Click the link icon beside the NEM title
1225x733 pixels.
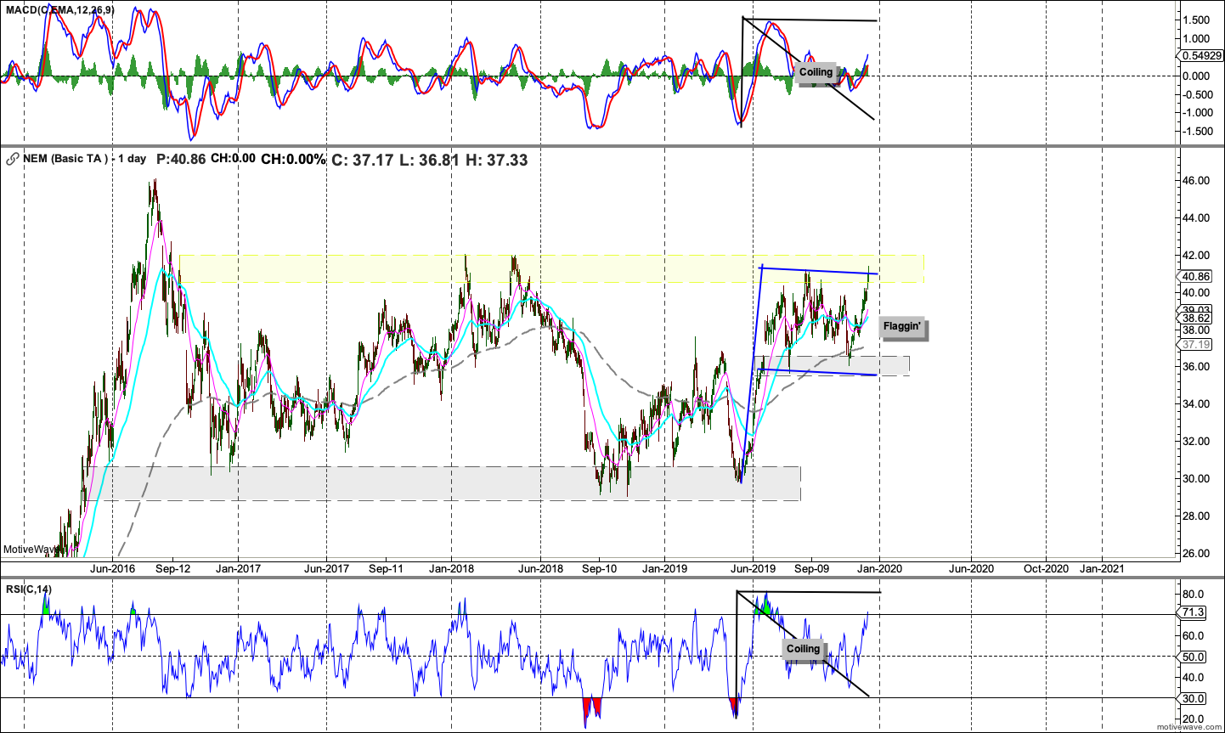pos(12,159)
